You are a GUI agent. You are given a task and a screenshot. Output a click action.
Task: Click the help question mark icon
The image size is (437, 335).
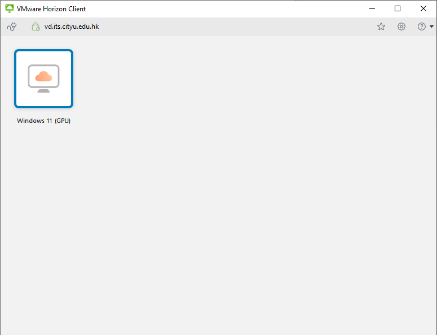click(x=421, y=27)
